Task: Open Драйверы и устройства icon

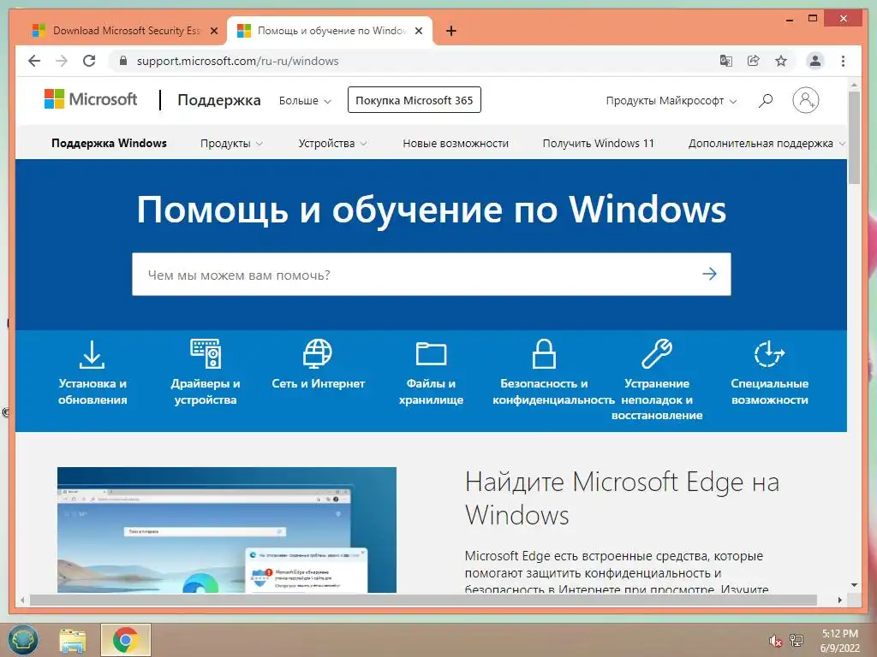Action: tap(206, 353)
